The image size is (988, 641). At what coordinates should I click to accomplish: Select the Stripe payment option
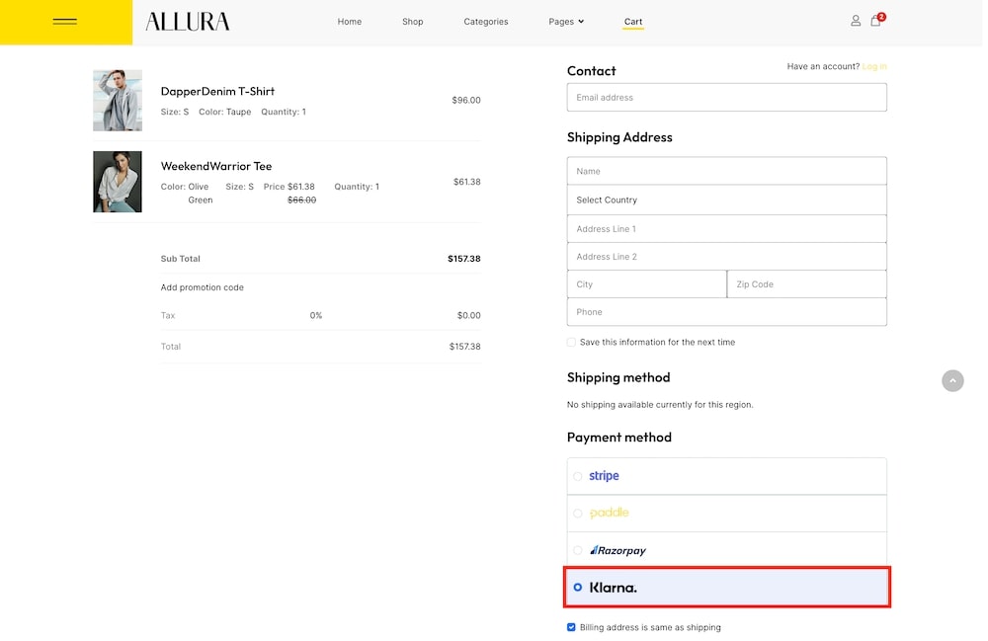click(578, 476)
